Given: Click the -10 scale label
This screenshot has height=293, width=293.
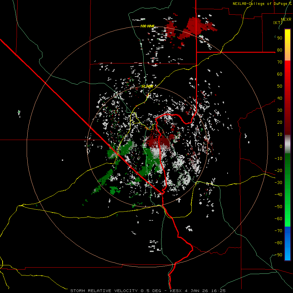Looking at the screenshot, I should 278,159.
